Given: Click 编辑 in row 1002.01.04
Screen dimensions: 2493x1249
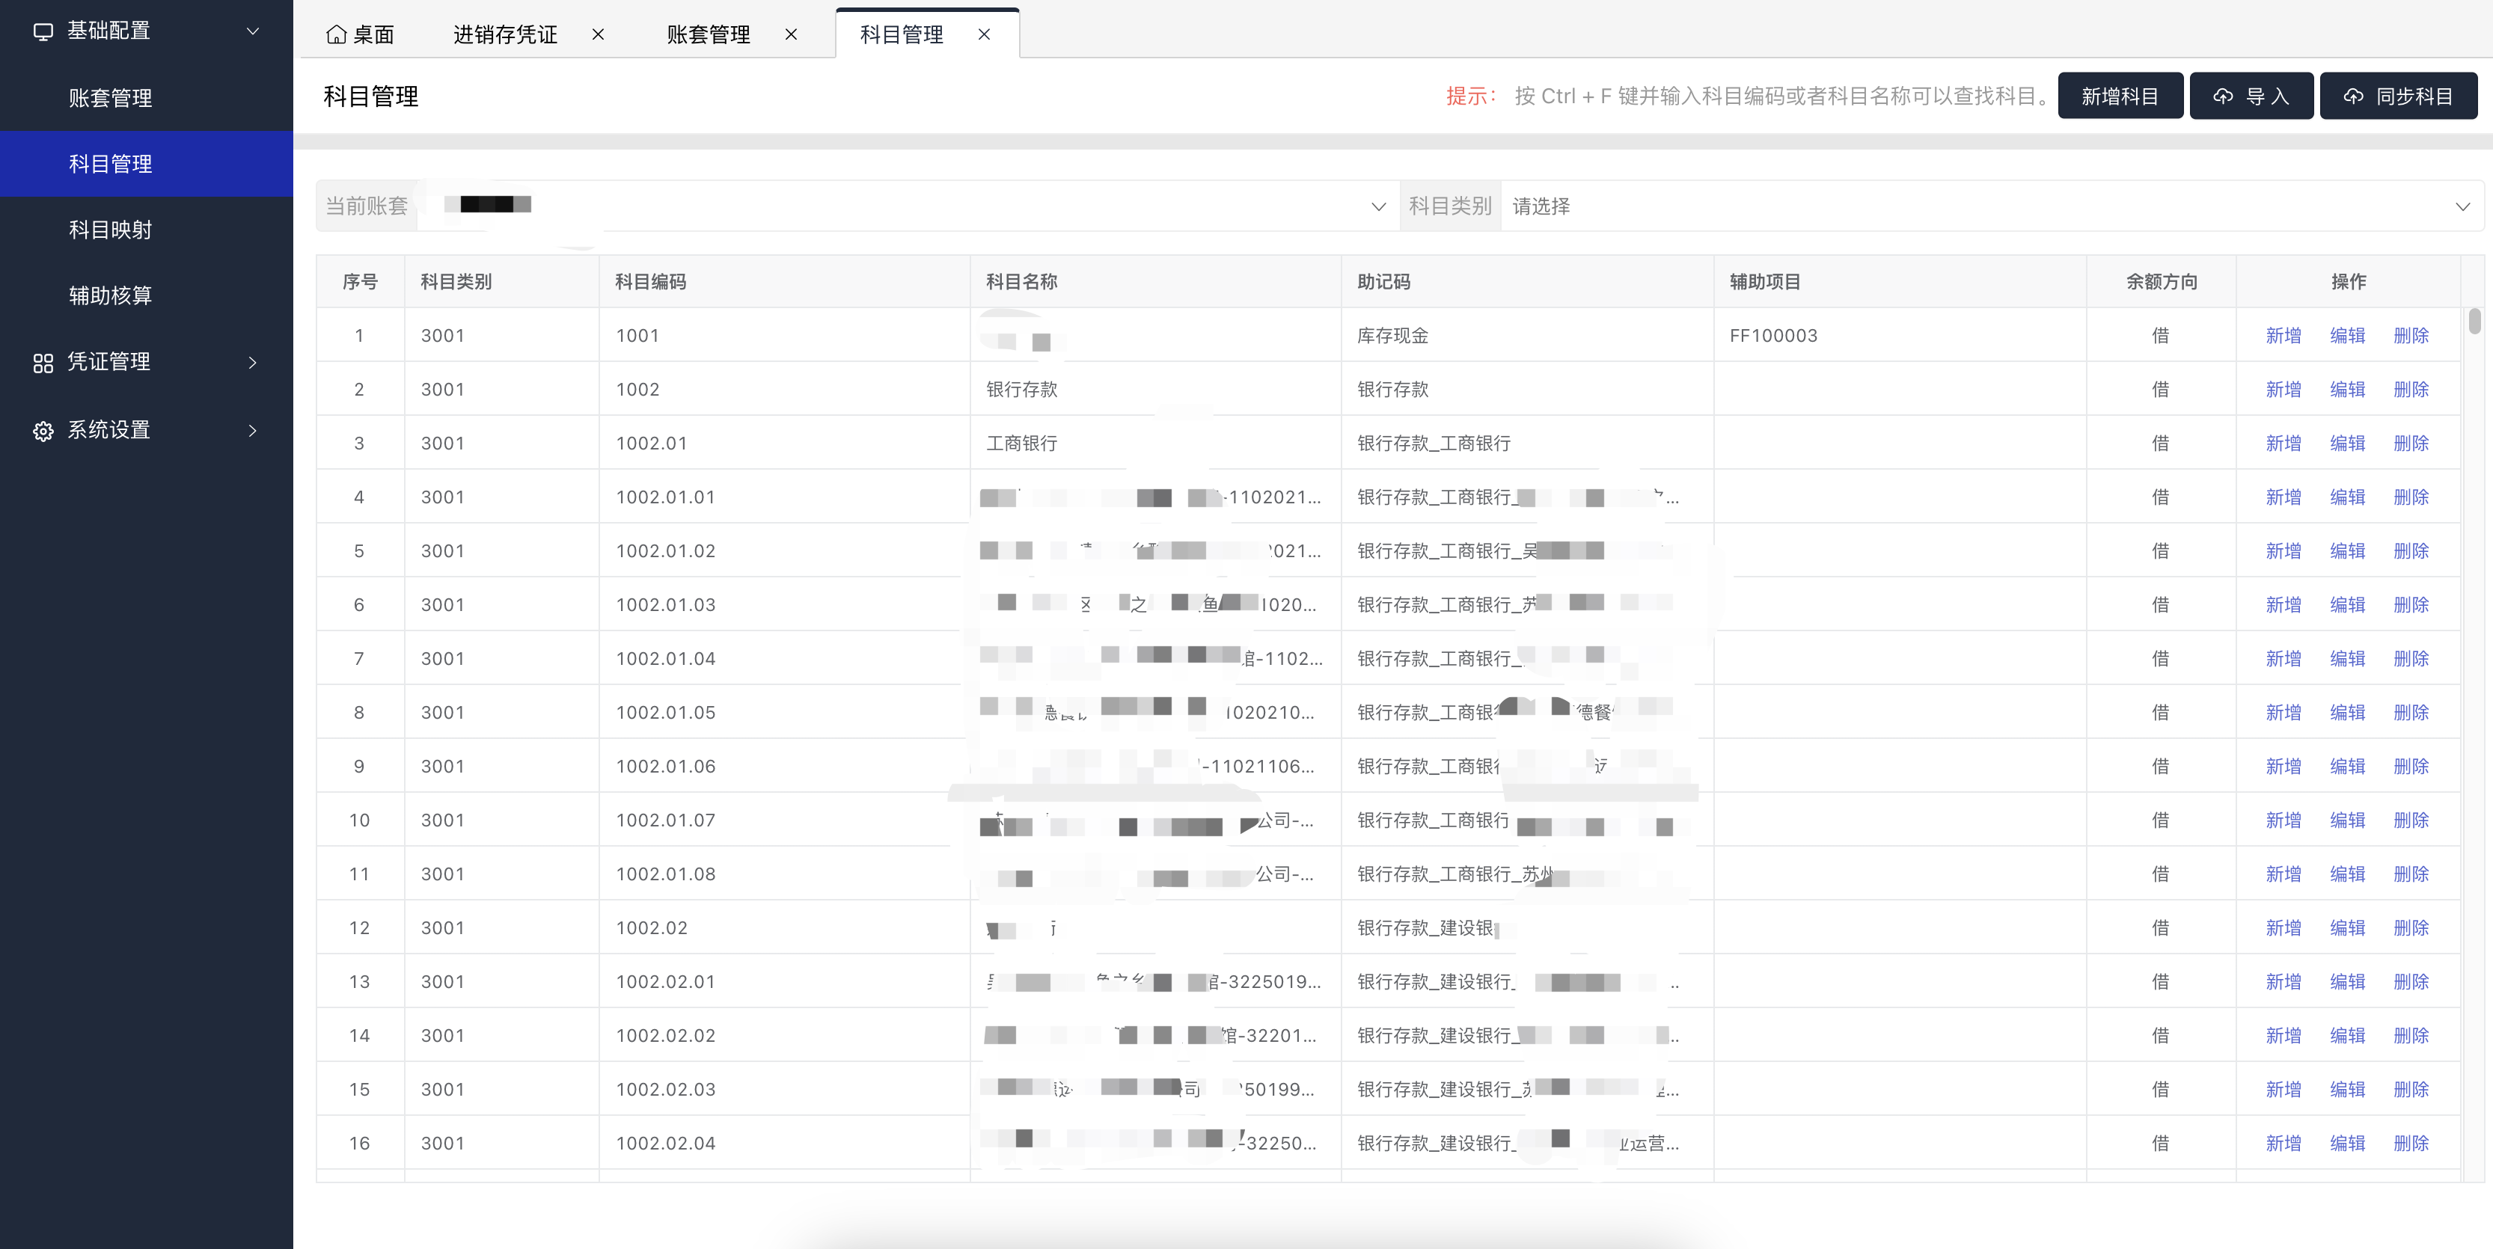Looking at the screenshot, I should (x=2347, y=659).
